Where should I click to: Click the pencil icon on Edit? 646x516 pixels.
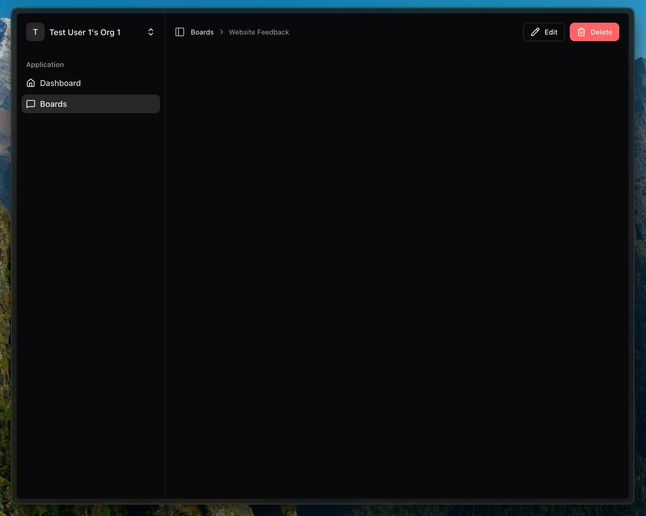point(535,32)
